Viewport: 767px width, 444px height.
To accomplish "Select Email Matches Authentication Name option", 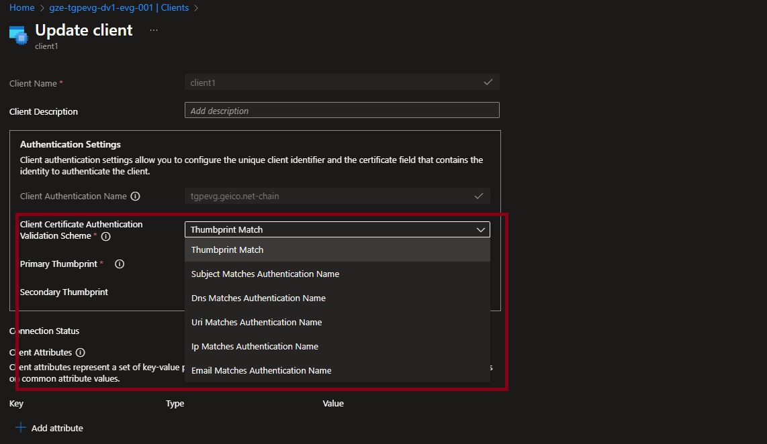I will coord(261,370).
